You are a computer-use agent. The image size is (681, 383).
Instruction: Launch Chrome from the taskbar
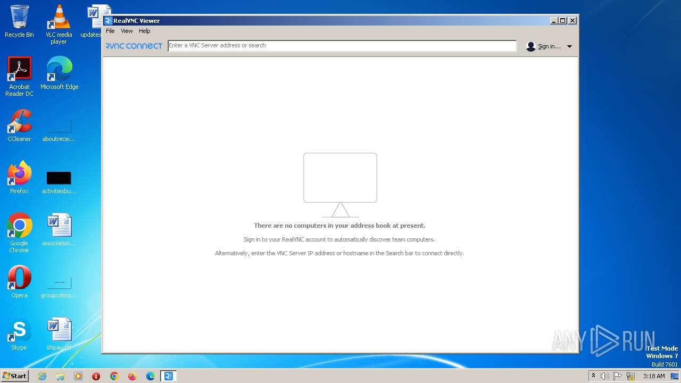tap(114, 376)
